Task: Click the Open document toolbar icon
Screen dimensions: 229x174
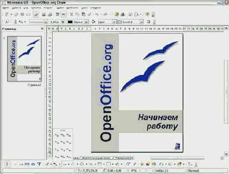Action: 16,14
